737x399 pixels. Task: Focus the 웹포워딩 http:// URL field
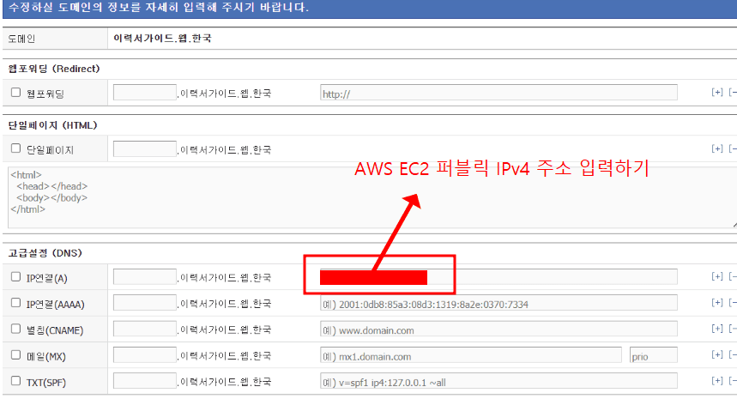pyautogui.click(x=498, y=93)
